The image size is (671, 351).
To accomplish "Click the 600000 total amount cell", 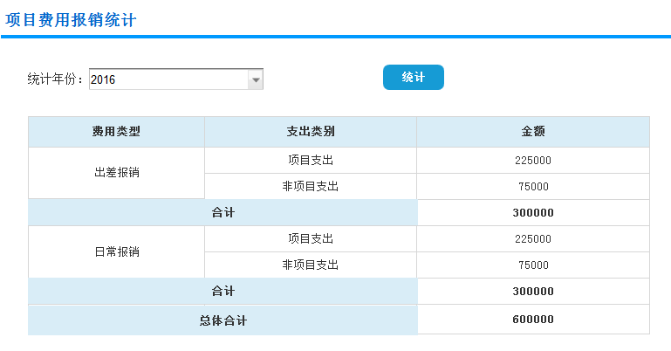I will pyautogui.click(x=533, y=320).
